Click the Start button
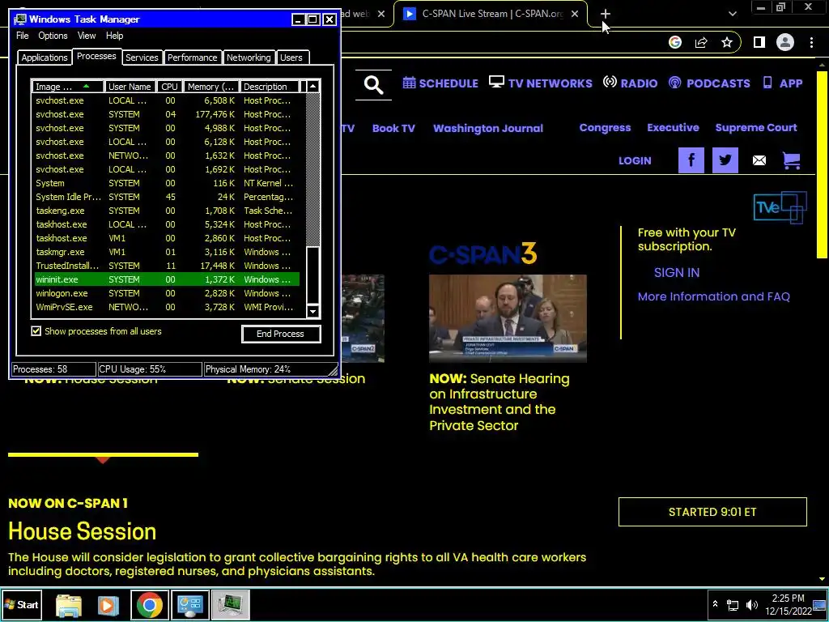 tap(22, 605)
